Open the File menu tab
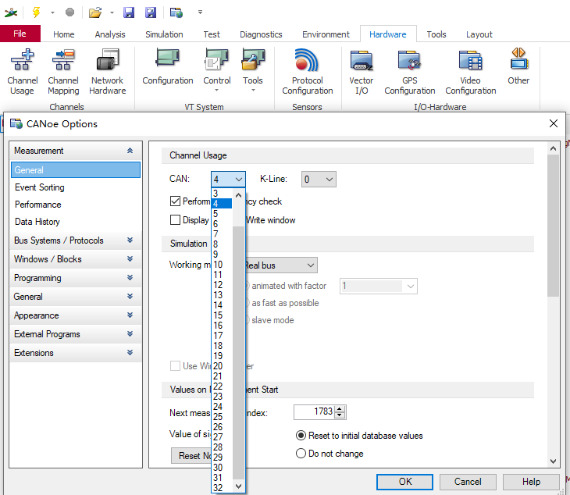The width and height of the screenshot is (570, 495). coord(20,34)
